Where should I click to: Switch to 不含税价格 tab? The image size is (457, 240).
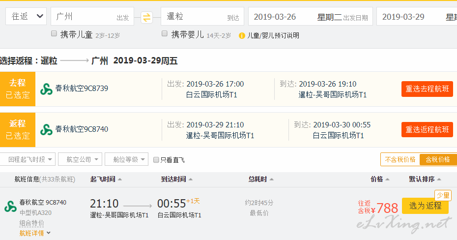(x=400, y=159)
